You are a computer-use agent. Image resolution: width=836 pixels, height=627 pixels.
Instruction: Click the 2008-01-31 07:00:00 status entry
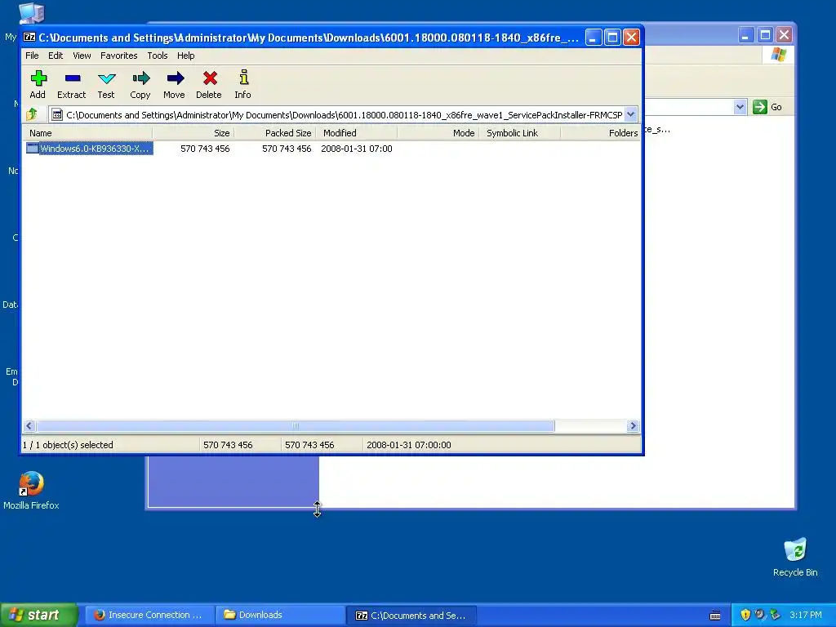coord(409,445)
